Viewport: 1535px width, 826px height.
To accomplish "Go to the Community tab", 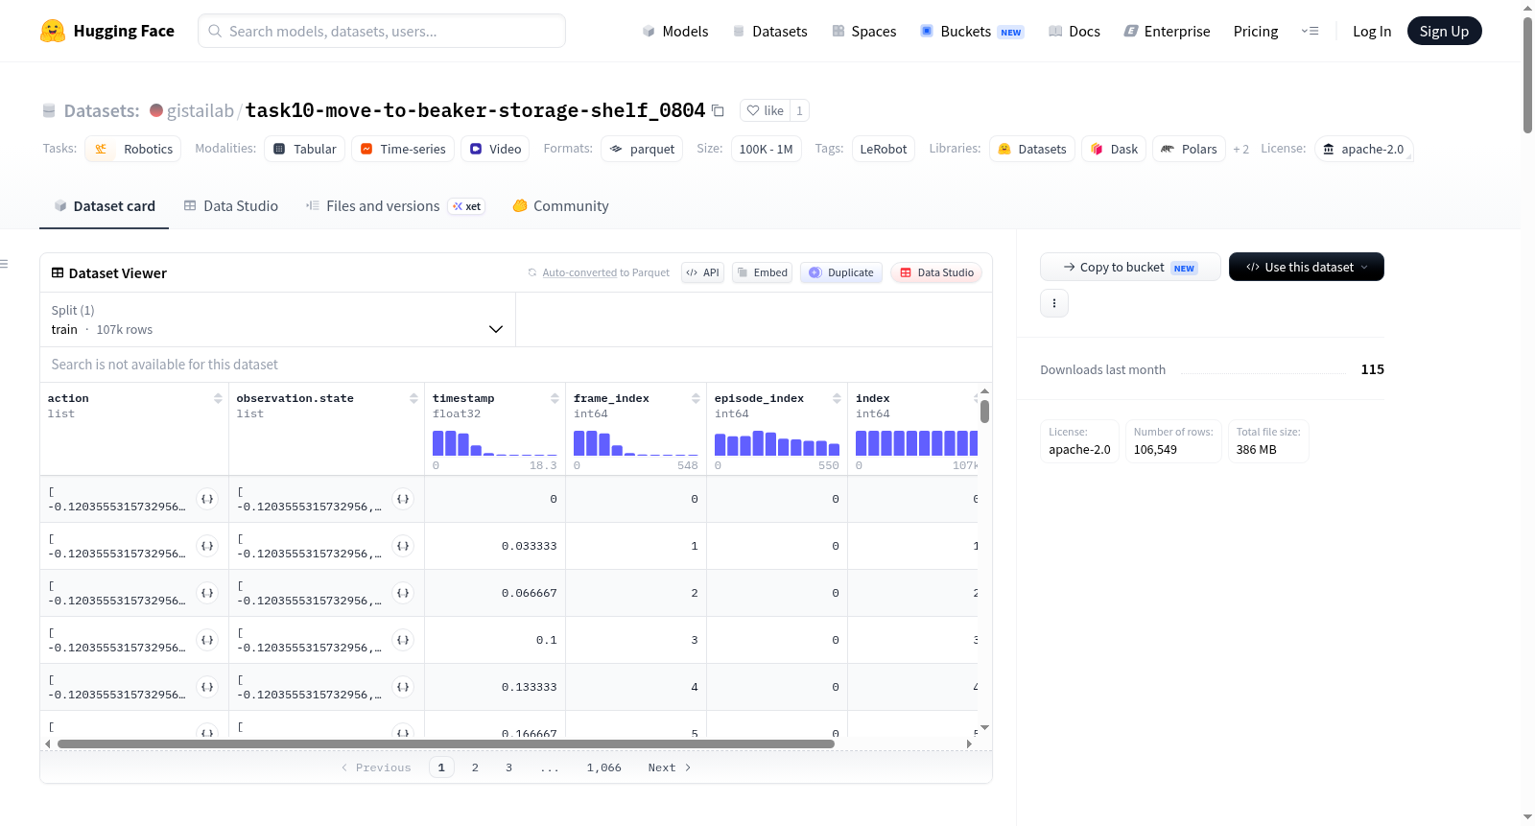I will click(561, 206).
